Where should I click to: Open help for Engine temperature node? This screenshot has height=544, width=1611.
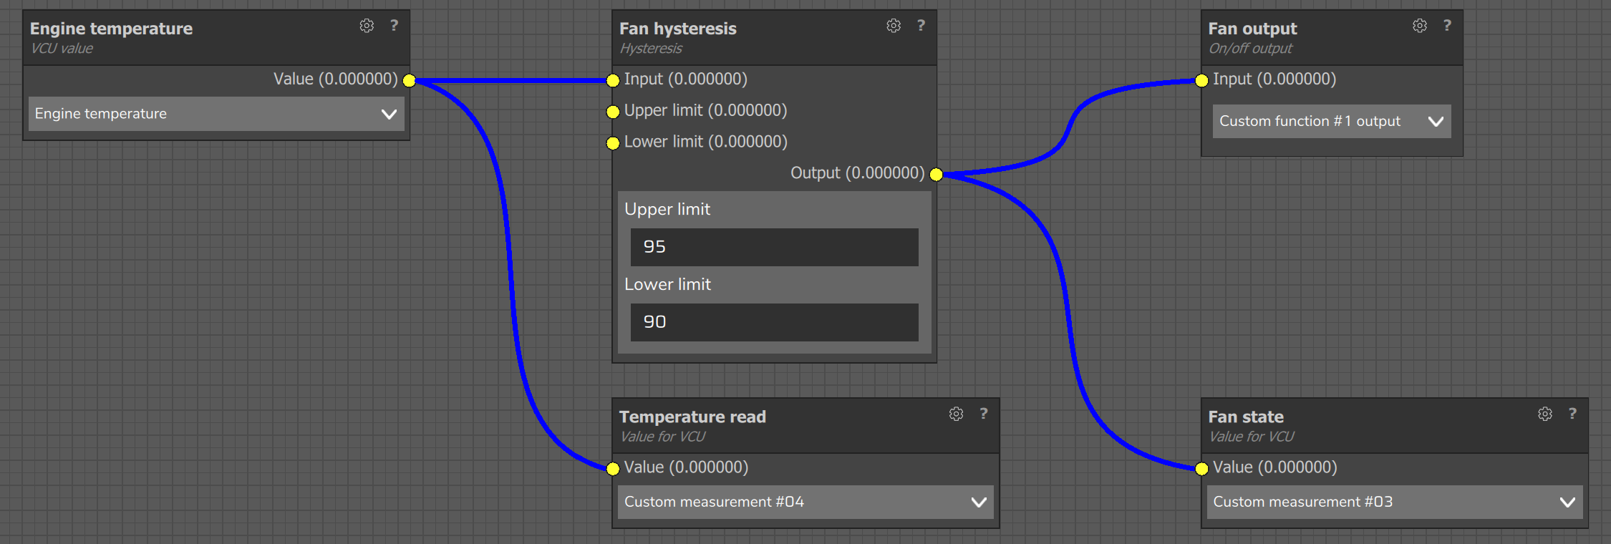(394, 26)
